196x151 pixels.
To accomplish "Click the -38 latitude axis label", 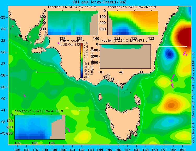I will click(3, 75).
